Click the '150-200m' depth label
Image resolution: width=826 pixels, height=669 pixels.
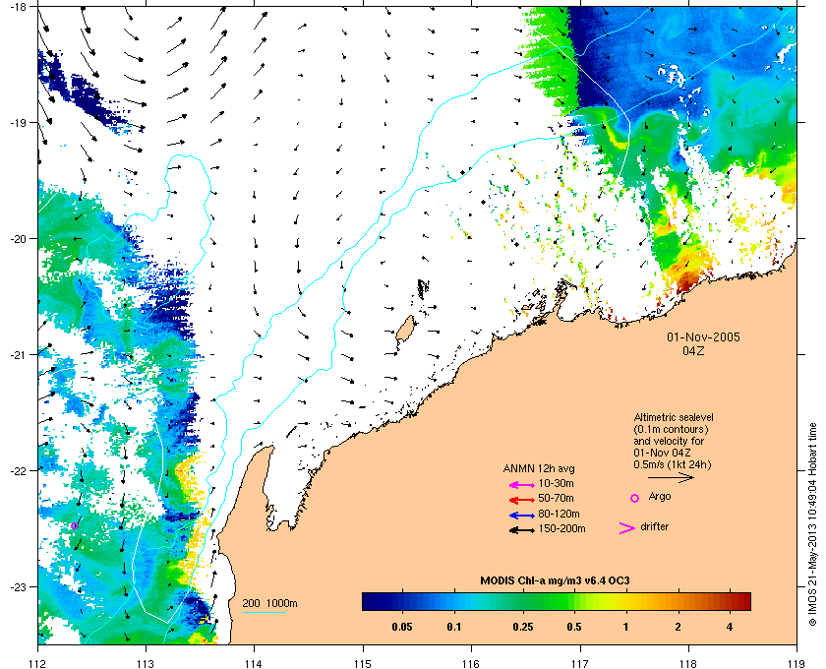point(561,528)
